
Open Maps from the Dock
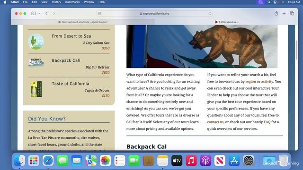[x=91, y=161]
